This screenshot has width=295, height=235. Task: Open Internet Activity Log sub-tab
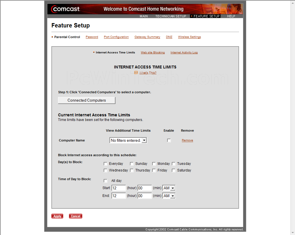click(184, 53)
